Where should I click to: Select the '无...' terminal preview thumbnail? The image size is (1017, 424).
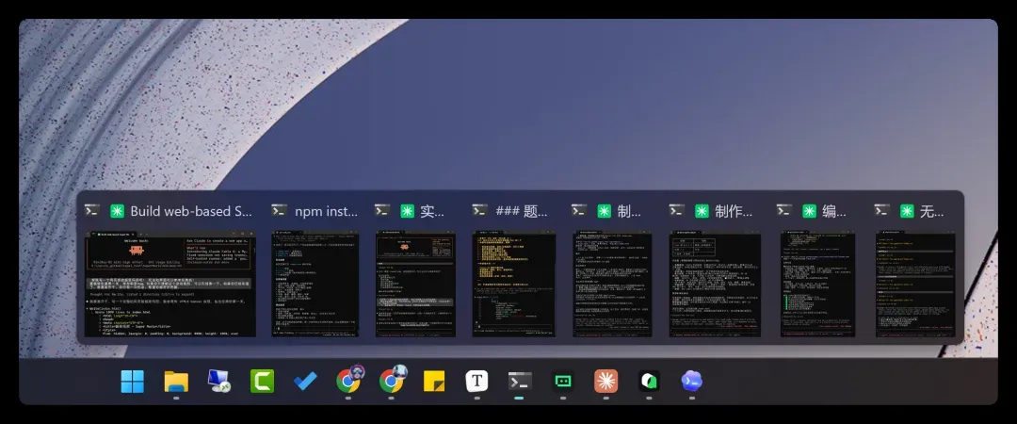point(916,285)
